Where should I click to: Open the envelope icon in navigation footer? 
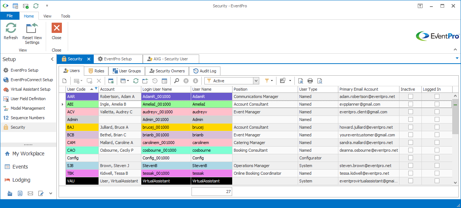(x=30, y=193)
